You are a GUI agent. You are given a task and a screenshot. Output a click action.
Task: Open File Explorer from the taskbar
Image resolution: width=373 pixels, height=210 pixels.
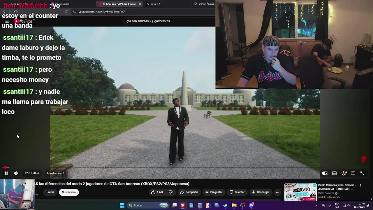tap(234, 205)
